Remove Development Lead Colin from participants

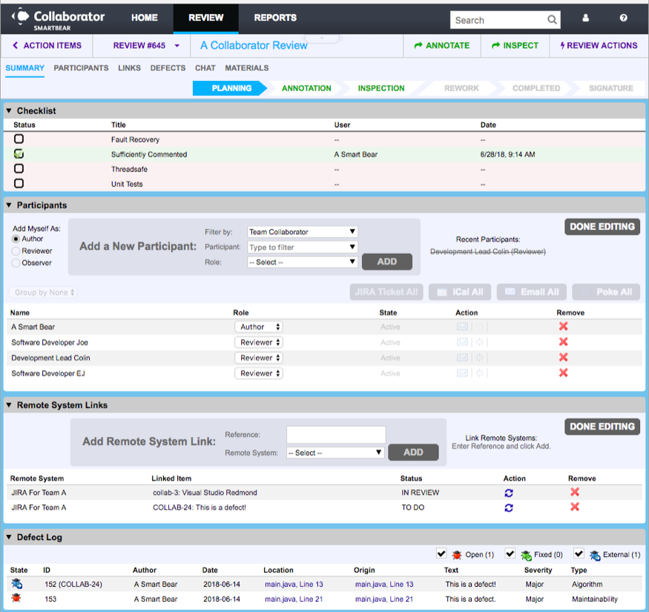click(x=563, y=358)
